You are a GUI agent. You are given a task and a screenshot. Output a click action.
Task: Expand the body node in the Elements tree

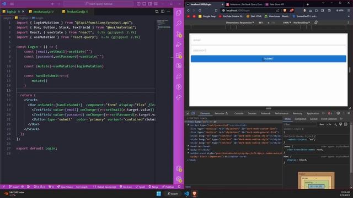click(189, 150)
